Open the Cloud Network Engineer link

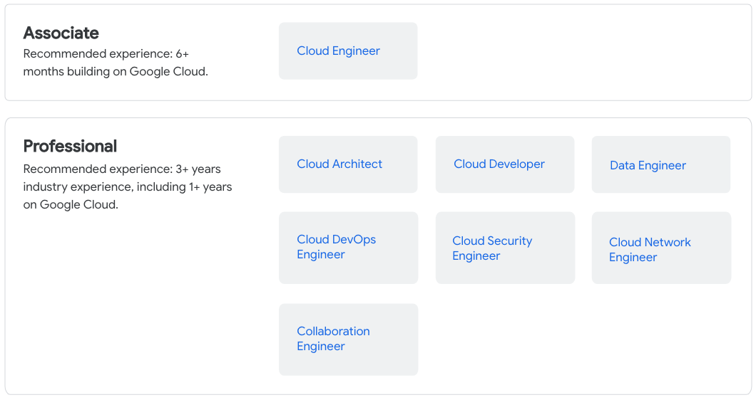(649, 250)
